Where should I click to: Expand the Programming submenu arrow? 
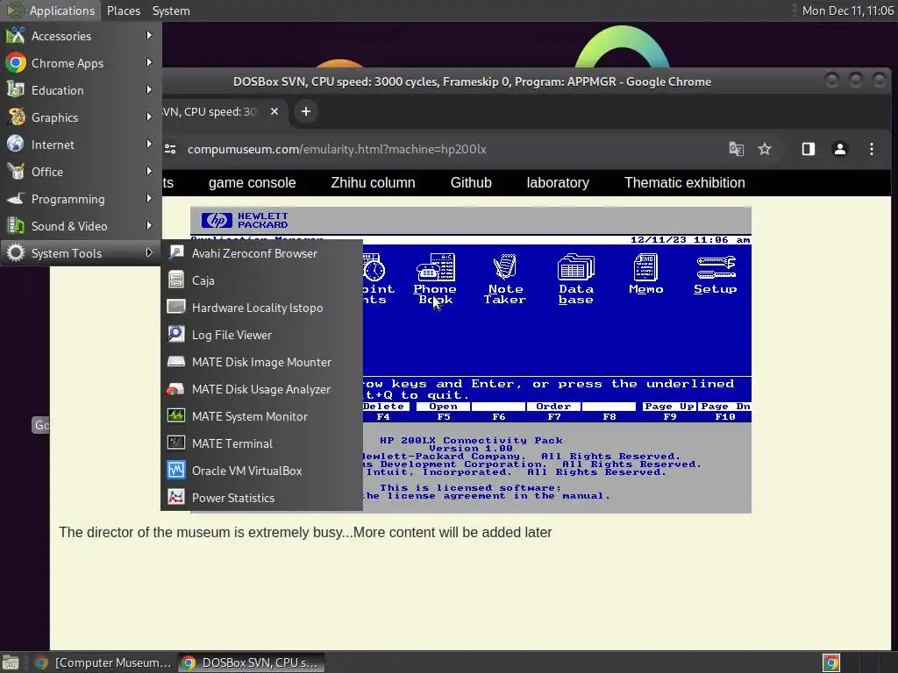[149, 199]
